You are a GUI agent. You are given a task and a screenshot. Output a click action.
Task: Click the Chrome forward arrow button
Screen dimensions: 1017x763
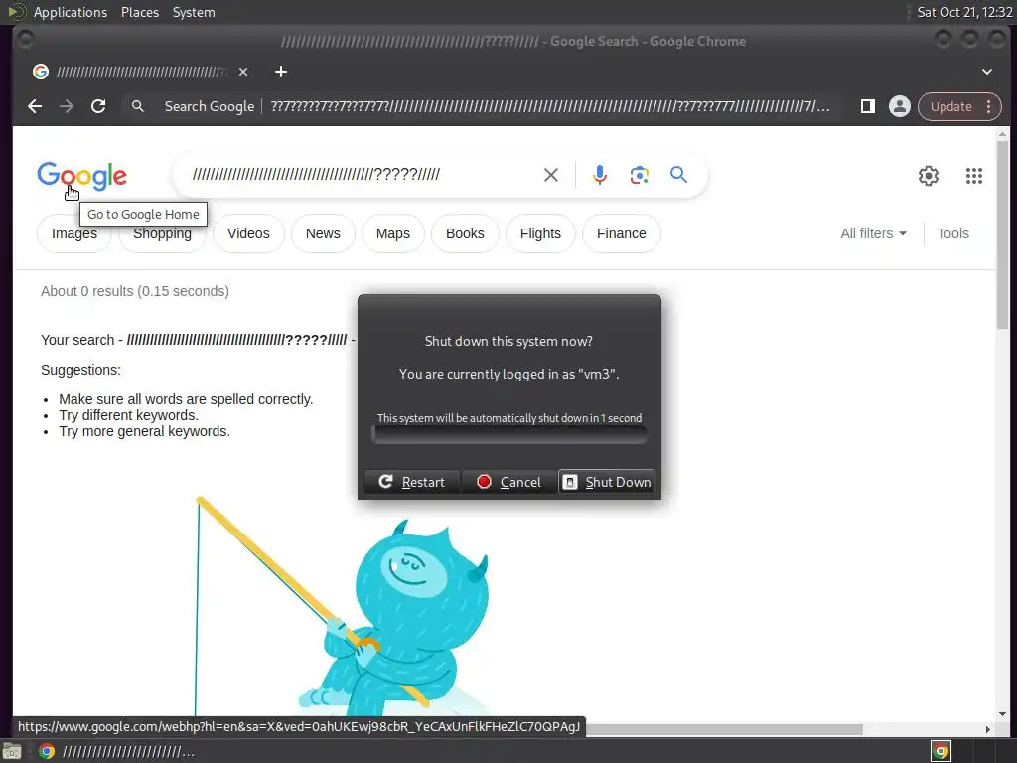(x=67, y=106)
